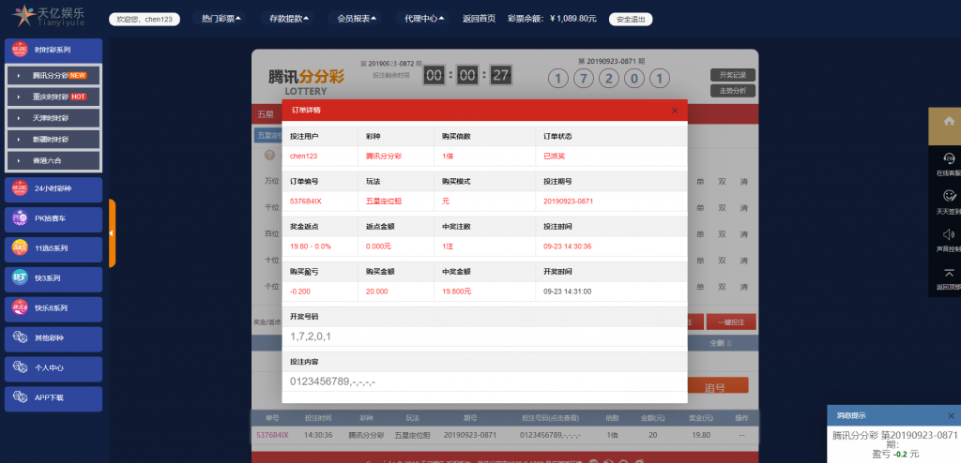Screen dimensions: 961x463
Task: Collapse the sidebar with orange handle
Action: pos(112,233)
